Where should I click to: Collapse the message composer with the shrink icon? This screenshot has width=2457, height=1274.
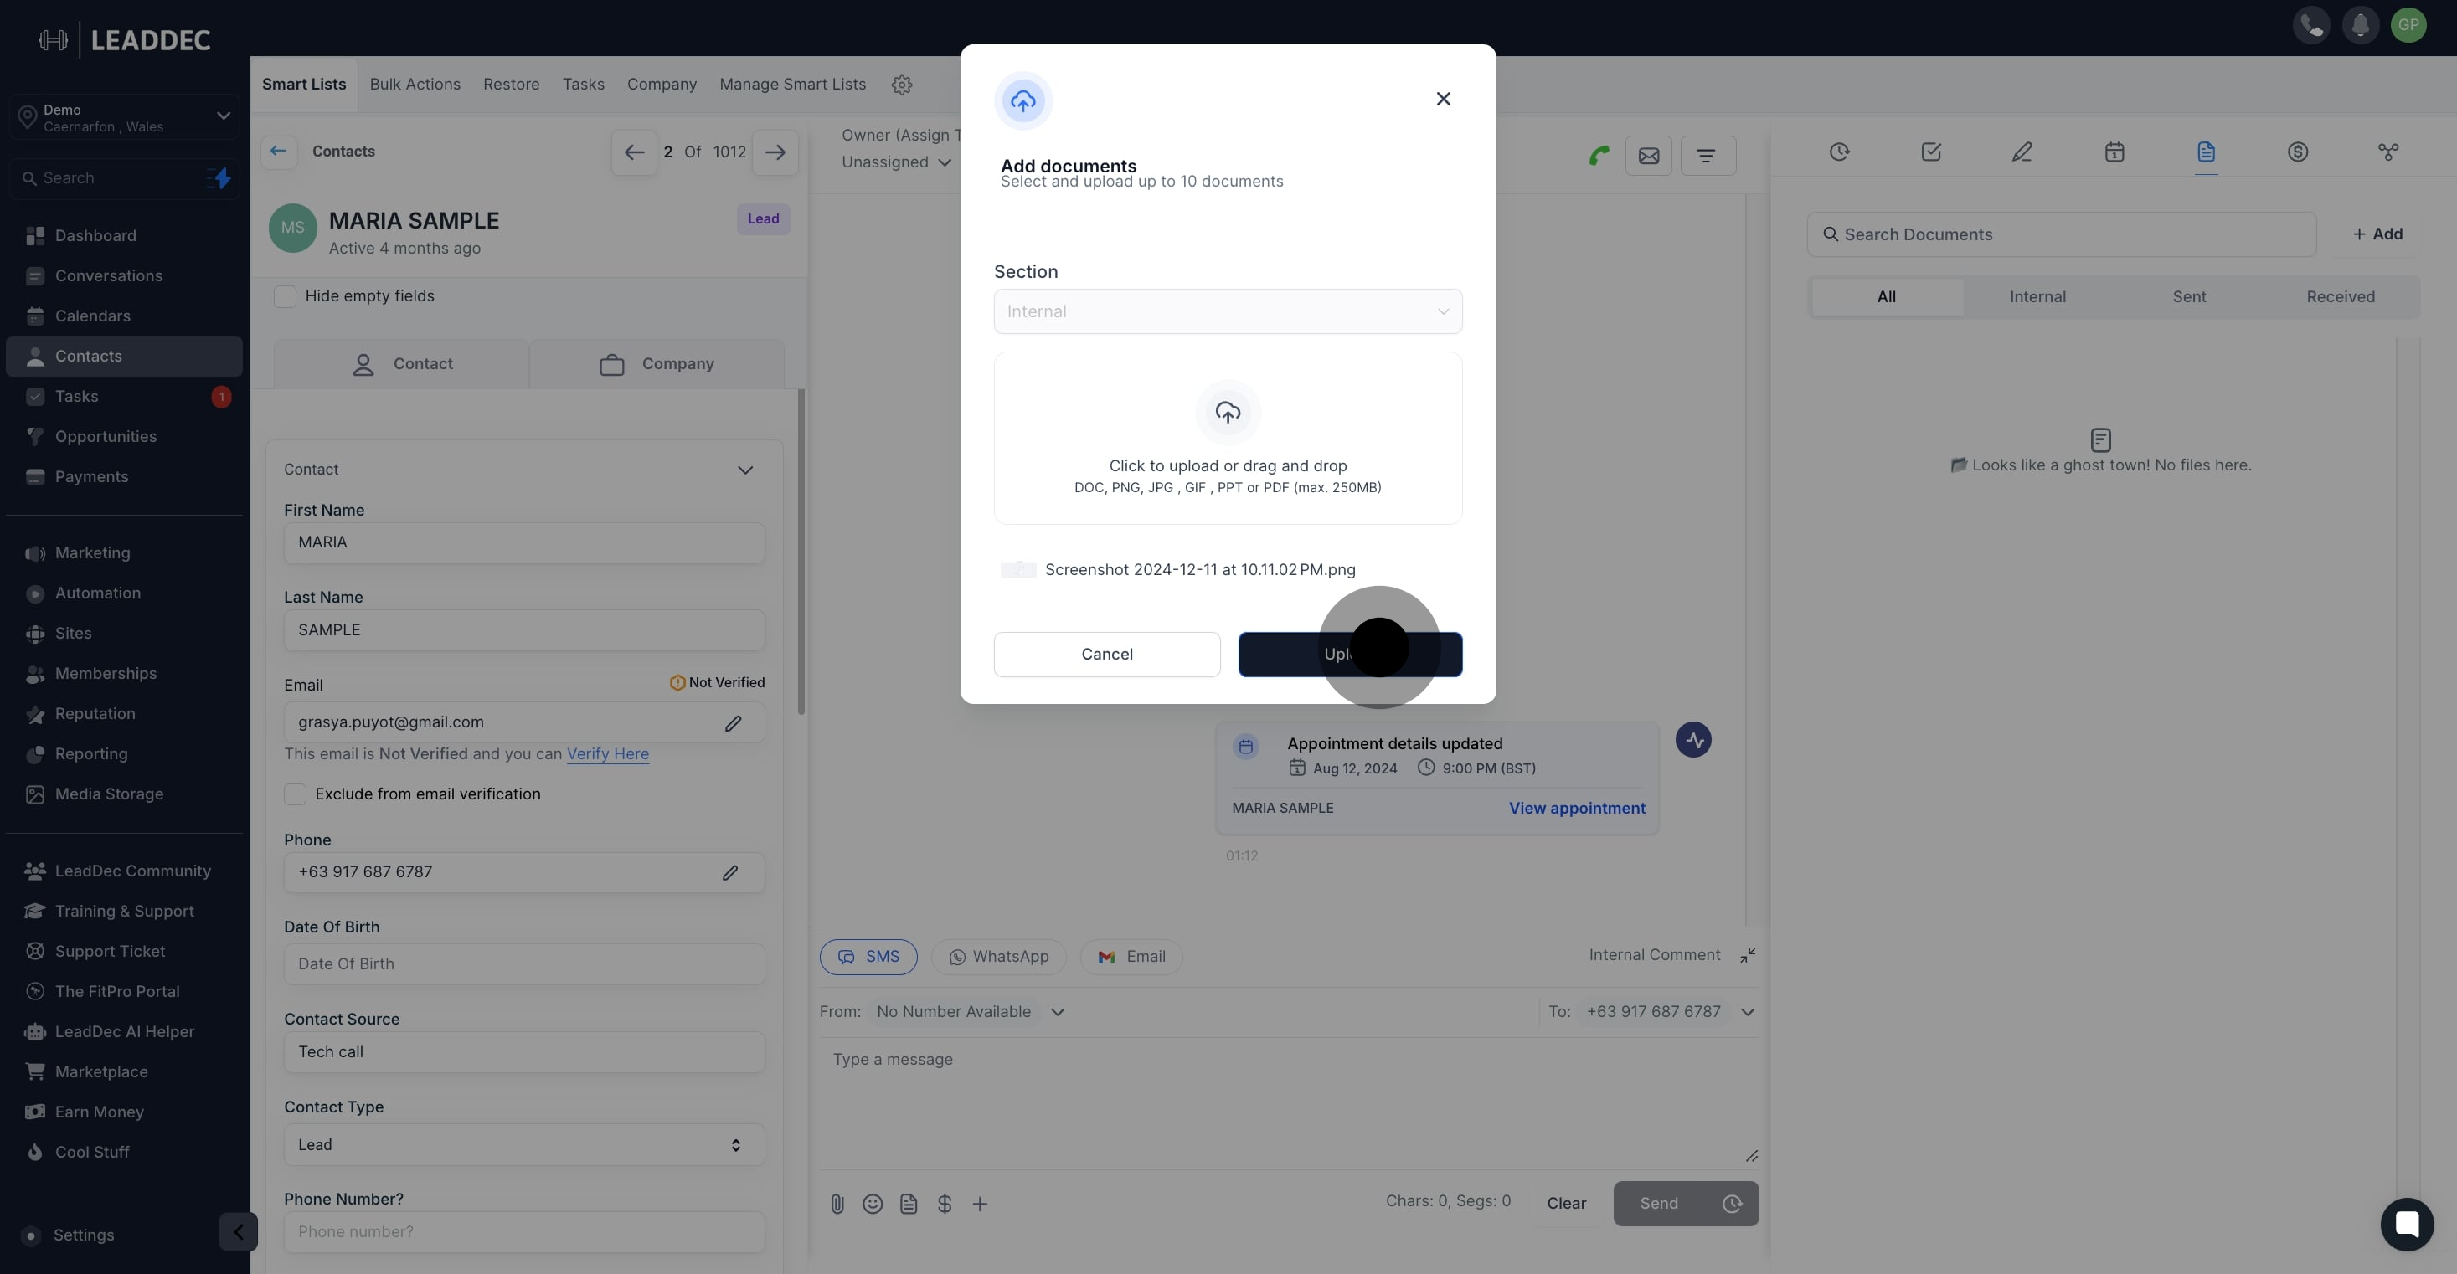pyautogui.click(x=1746, y=956)
